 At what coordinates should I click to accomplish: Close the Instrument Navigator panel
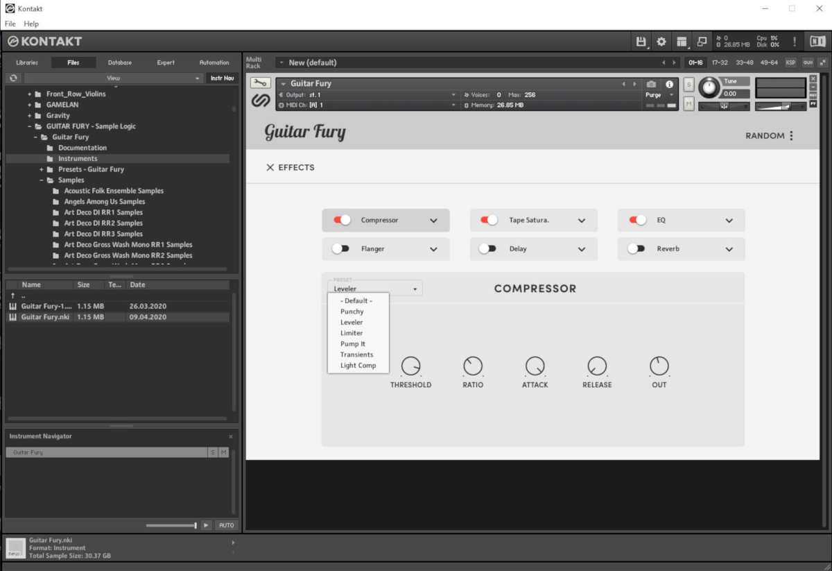(x=231, y=436)
